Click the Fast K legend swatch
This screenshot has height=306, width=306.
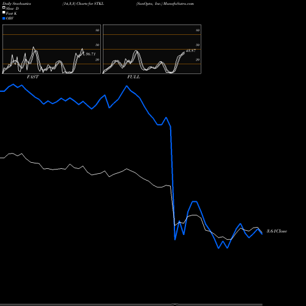pos(4,13)
